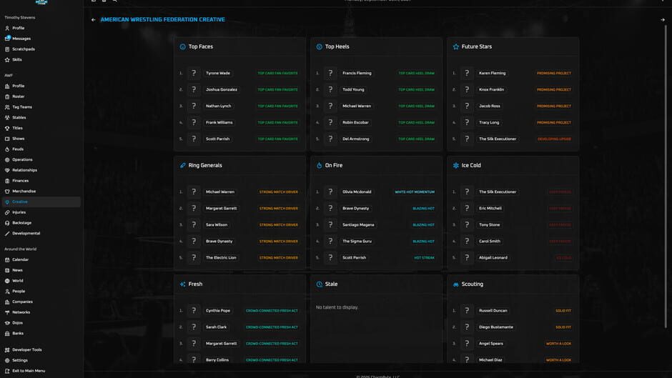Open Backstage section
Image resolution: width=672 pixels, height=378 pixels.
click(x=21, y=223)
